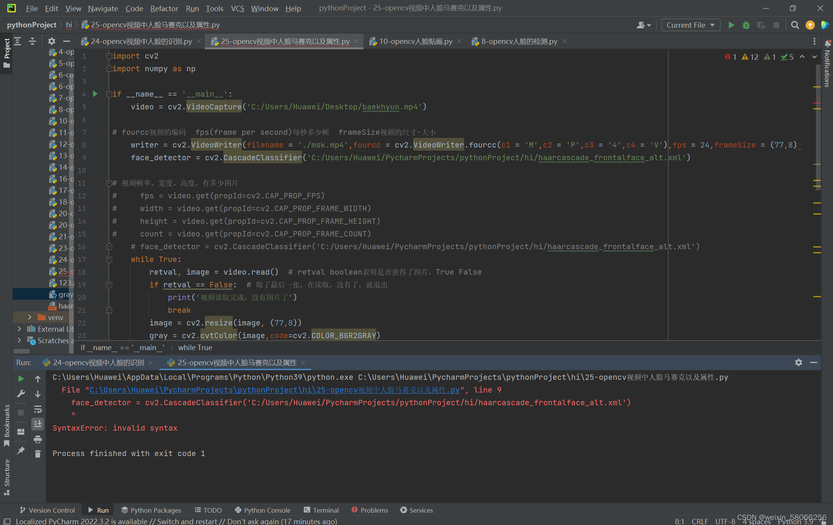Open the Refactor menu
The height and width of the screenshot is (525, 833).
(164, 8)
